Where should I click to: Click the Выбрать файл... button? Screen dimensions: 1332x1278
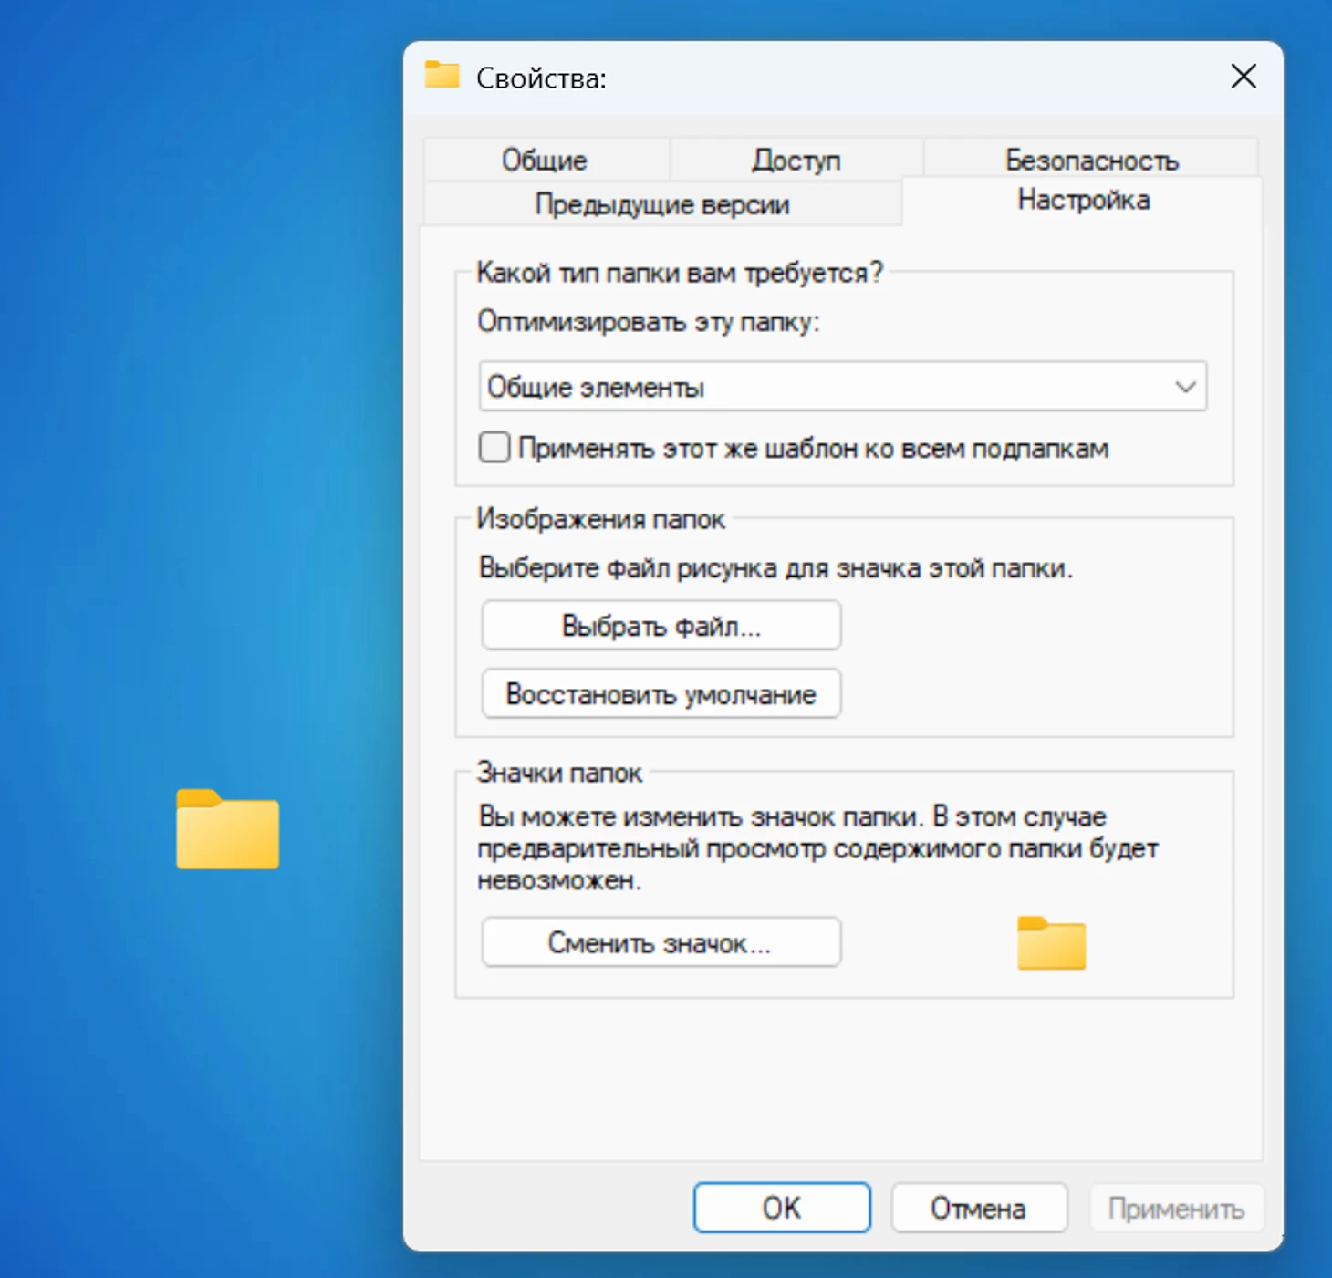pyautogui.click(x=661, y=626)
